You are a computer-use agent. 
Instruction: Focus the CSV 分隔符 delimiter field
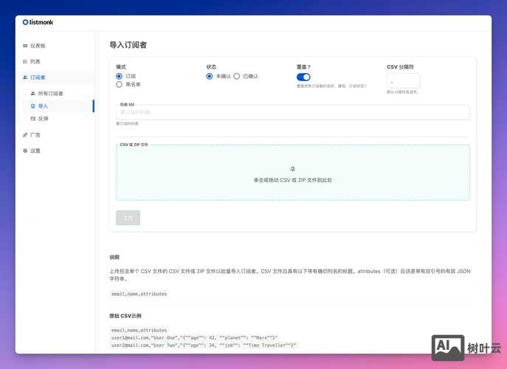point(404,81)
